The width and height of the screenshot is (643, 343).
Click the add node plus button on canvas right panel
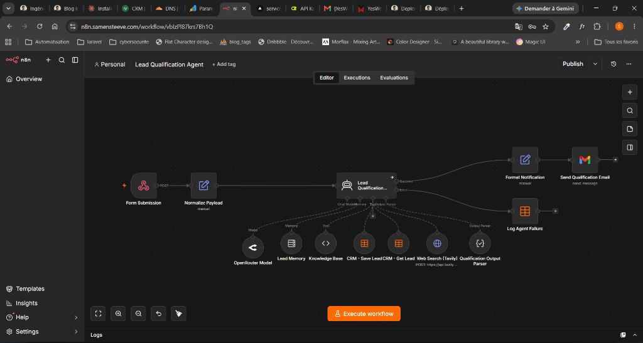coord(630,92)
